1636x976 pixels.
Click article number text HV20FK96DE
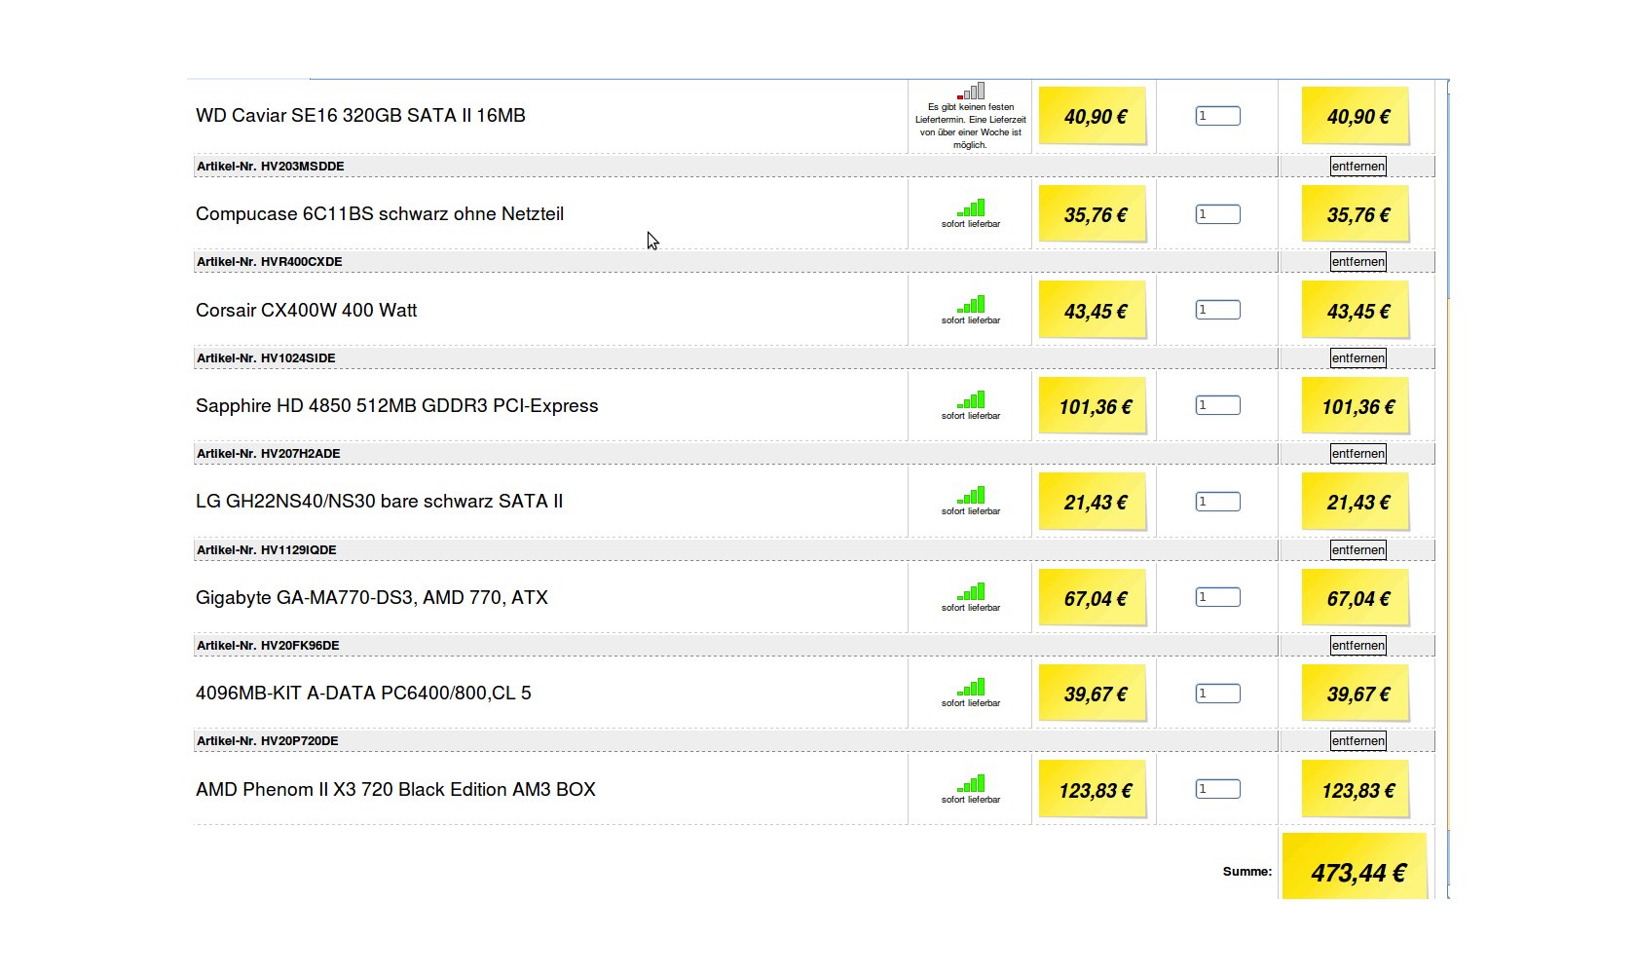tap(300, 646)
